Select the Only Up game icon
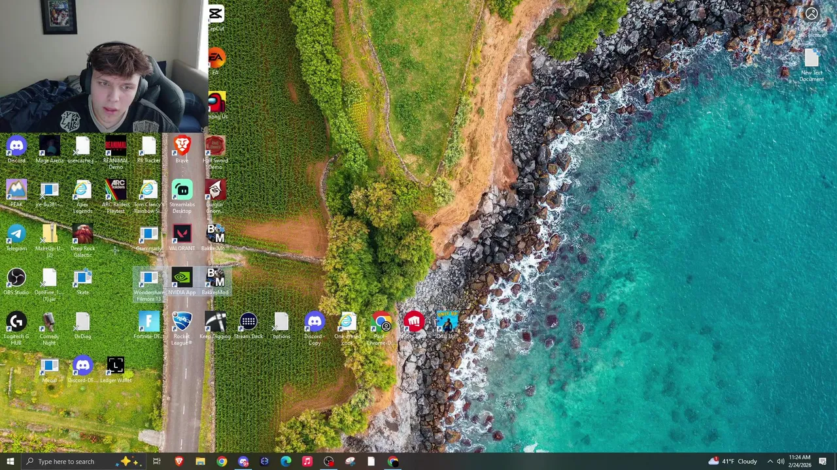This screenshot has height=470, width=837. click(x=447, y=326)
